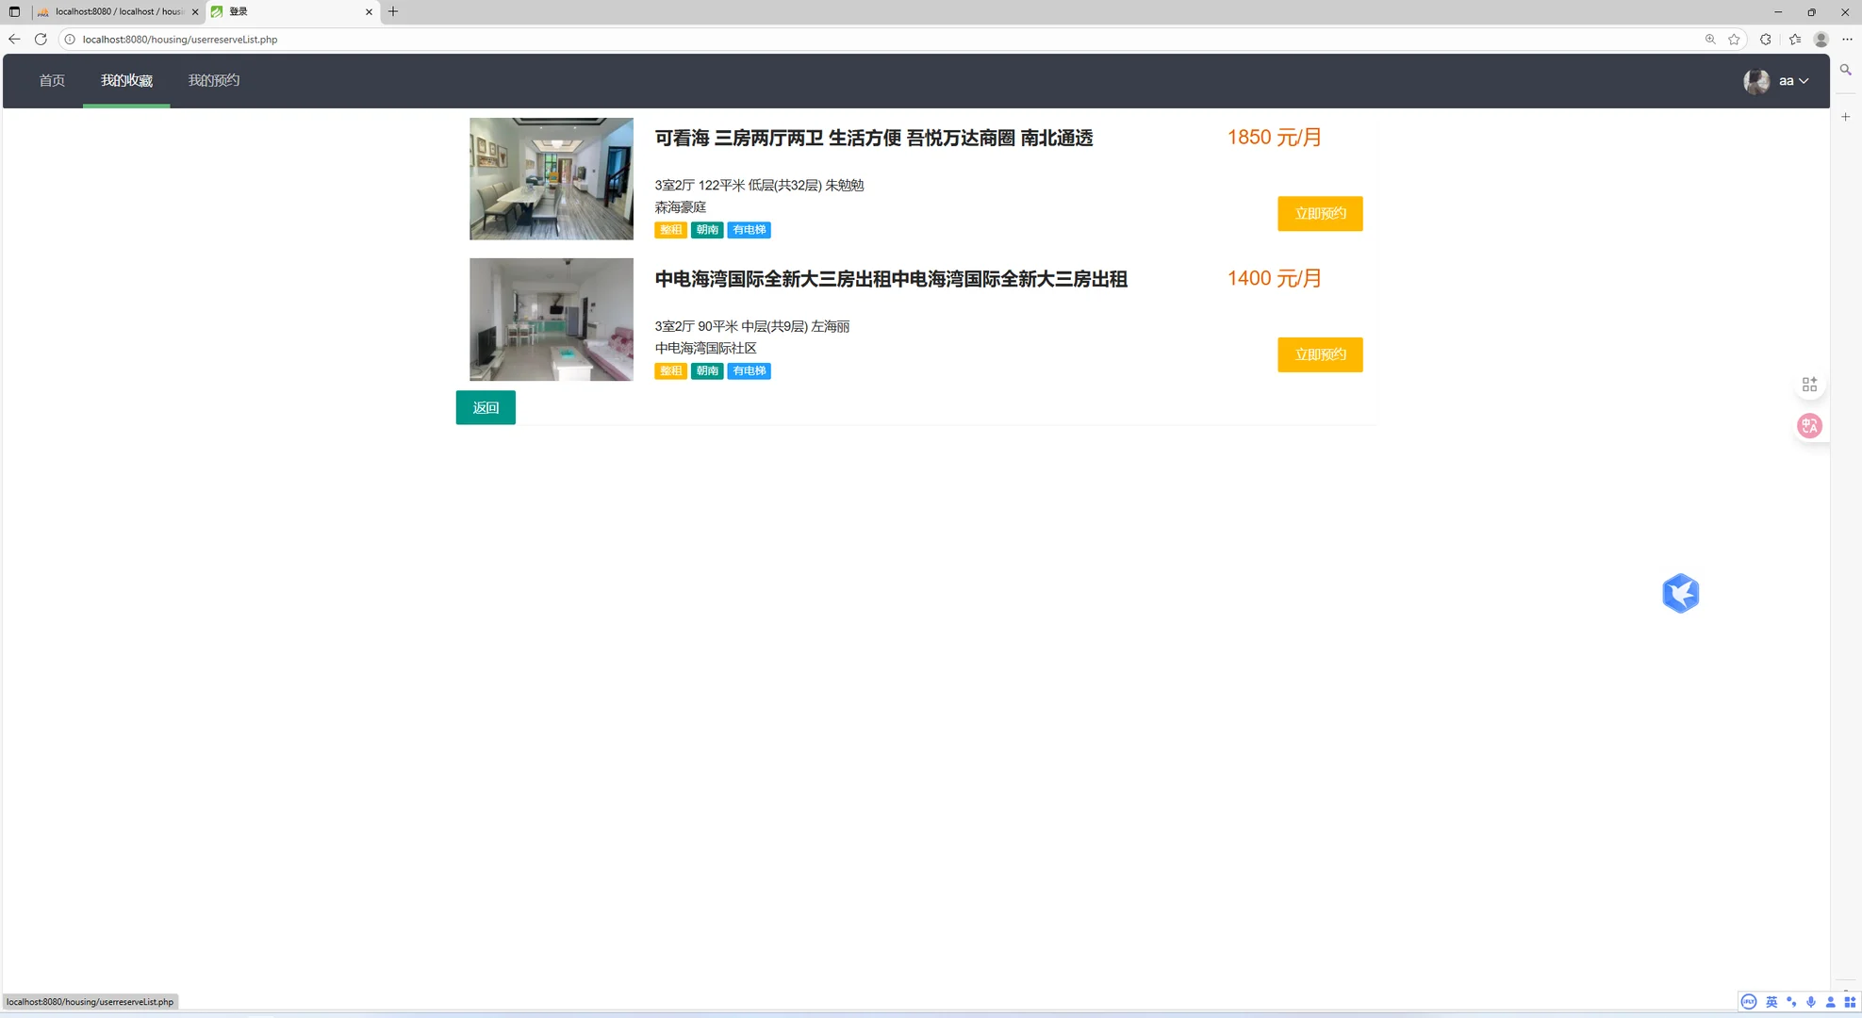Toggle the punctuation mode on input bar
This screenshot has width=1862, height=1018.
point(1792,1002)
